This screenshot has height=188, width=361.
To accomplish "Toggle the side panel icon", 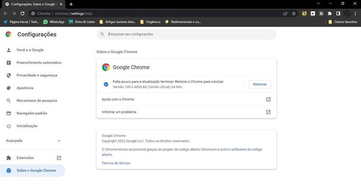I will tap(338, 13).
